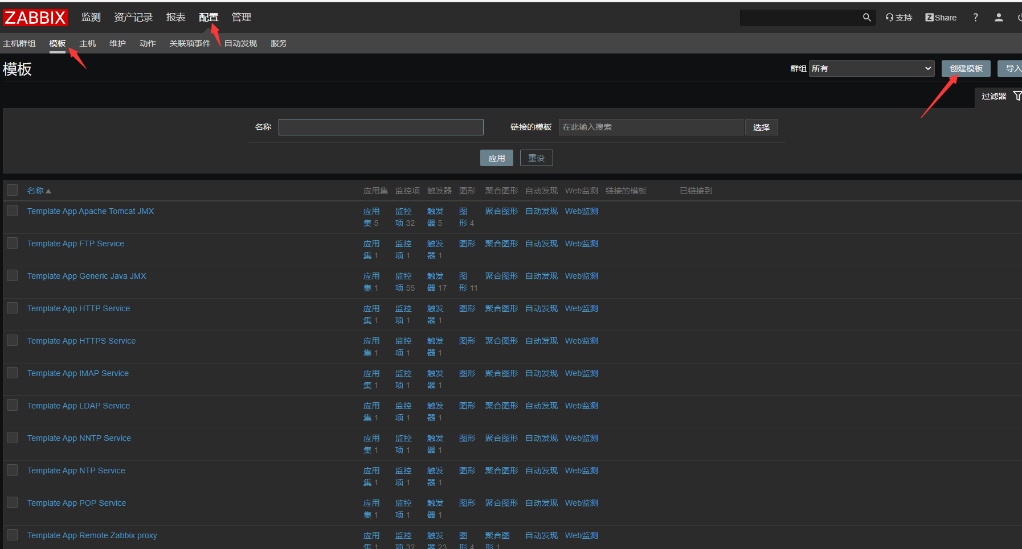Open Template App HTTPS Service

tap(81, 341)
